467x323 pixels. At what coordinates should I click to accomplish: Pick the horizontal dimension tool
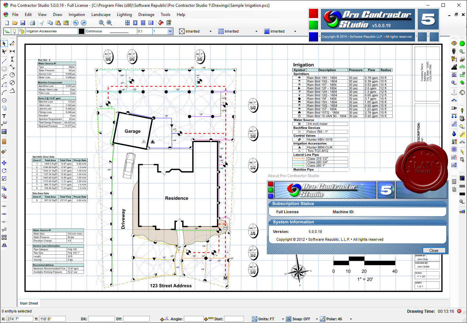point(12,51)
